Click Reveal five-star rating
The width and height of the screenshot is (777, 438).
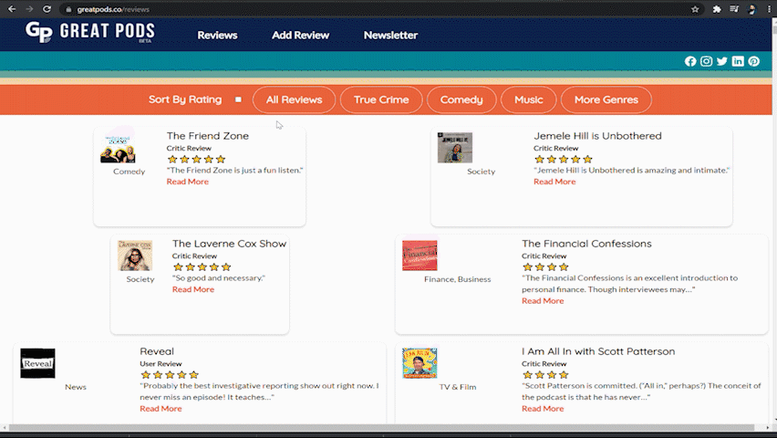click(x=170, y=374)
